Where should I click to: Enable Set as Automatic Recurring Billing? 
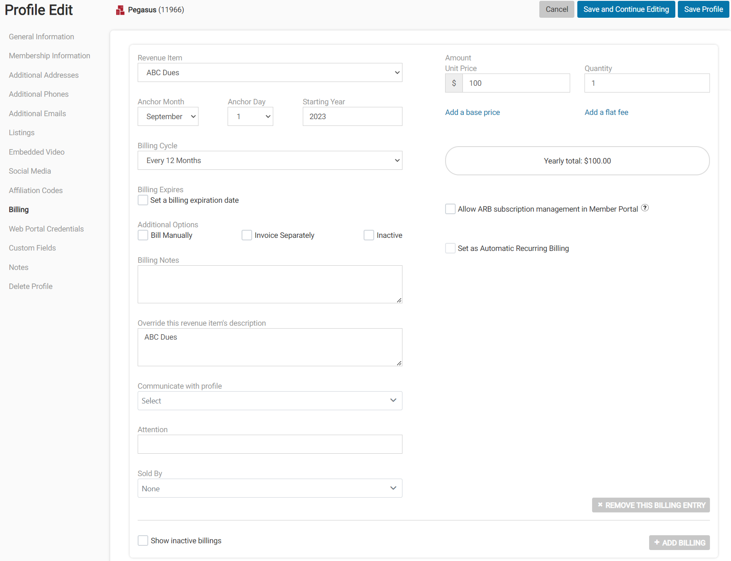[450, 248]
